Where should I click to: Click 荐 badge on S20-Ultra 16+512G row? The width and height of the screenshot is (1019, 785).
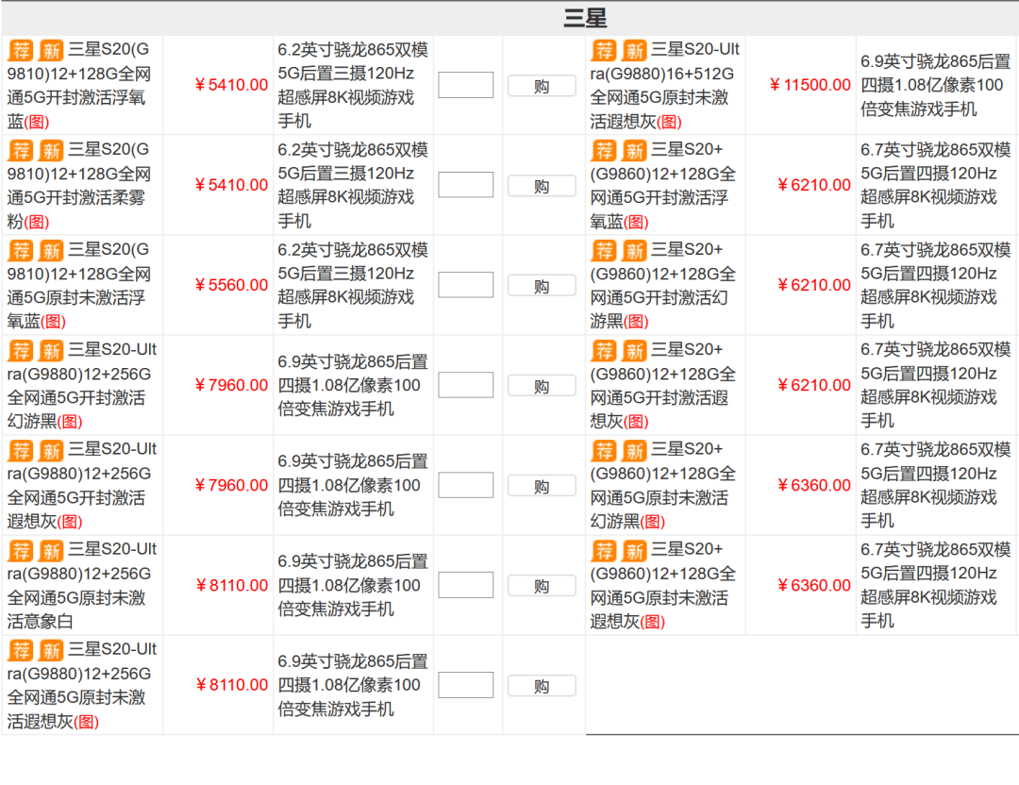(x=604, y=50)
